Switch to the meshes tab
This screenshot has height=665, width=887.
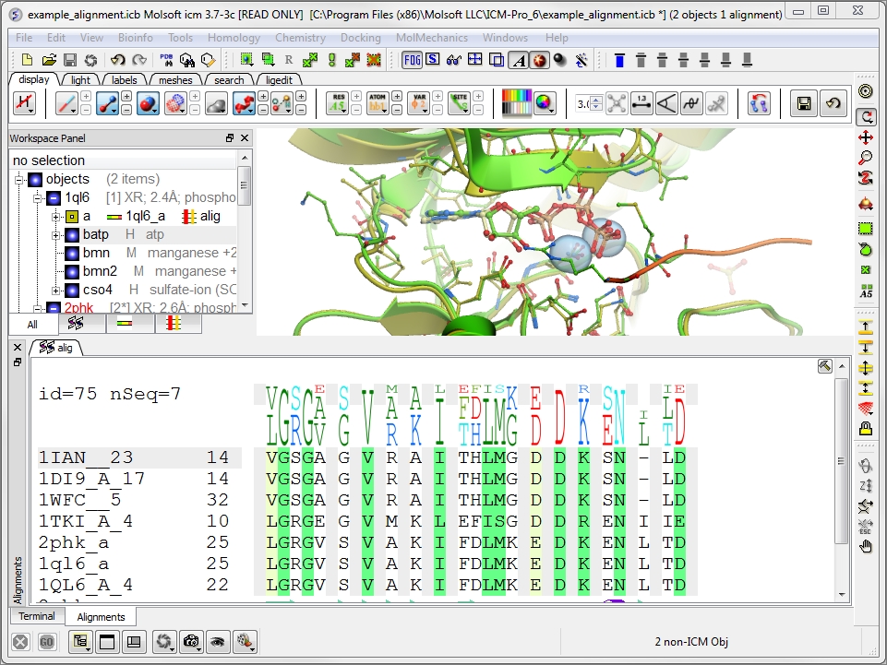(x=175, y=80)
